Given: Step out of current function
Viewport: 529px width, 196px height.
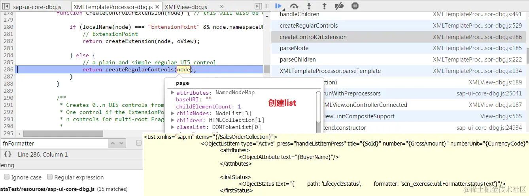Looking at the screenshot, I should 324,6.
